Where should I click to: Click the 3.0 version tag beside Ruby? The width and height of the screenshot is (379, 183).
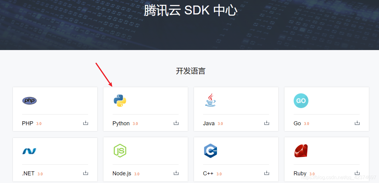312,174
